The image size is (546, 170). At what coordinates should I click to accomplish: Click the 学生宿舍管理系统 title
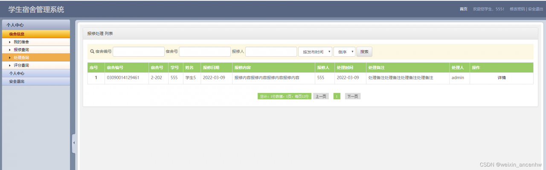[36, 9]
